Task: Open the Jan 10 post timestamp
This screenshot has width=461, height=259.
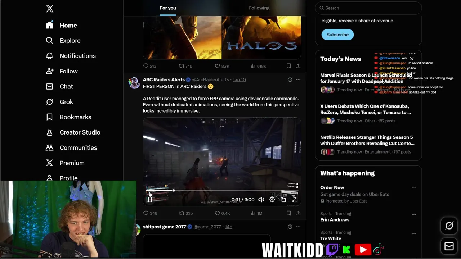Action: tap(239, 79)
